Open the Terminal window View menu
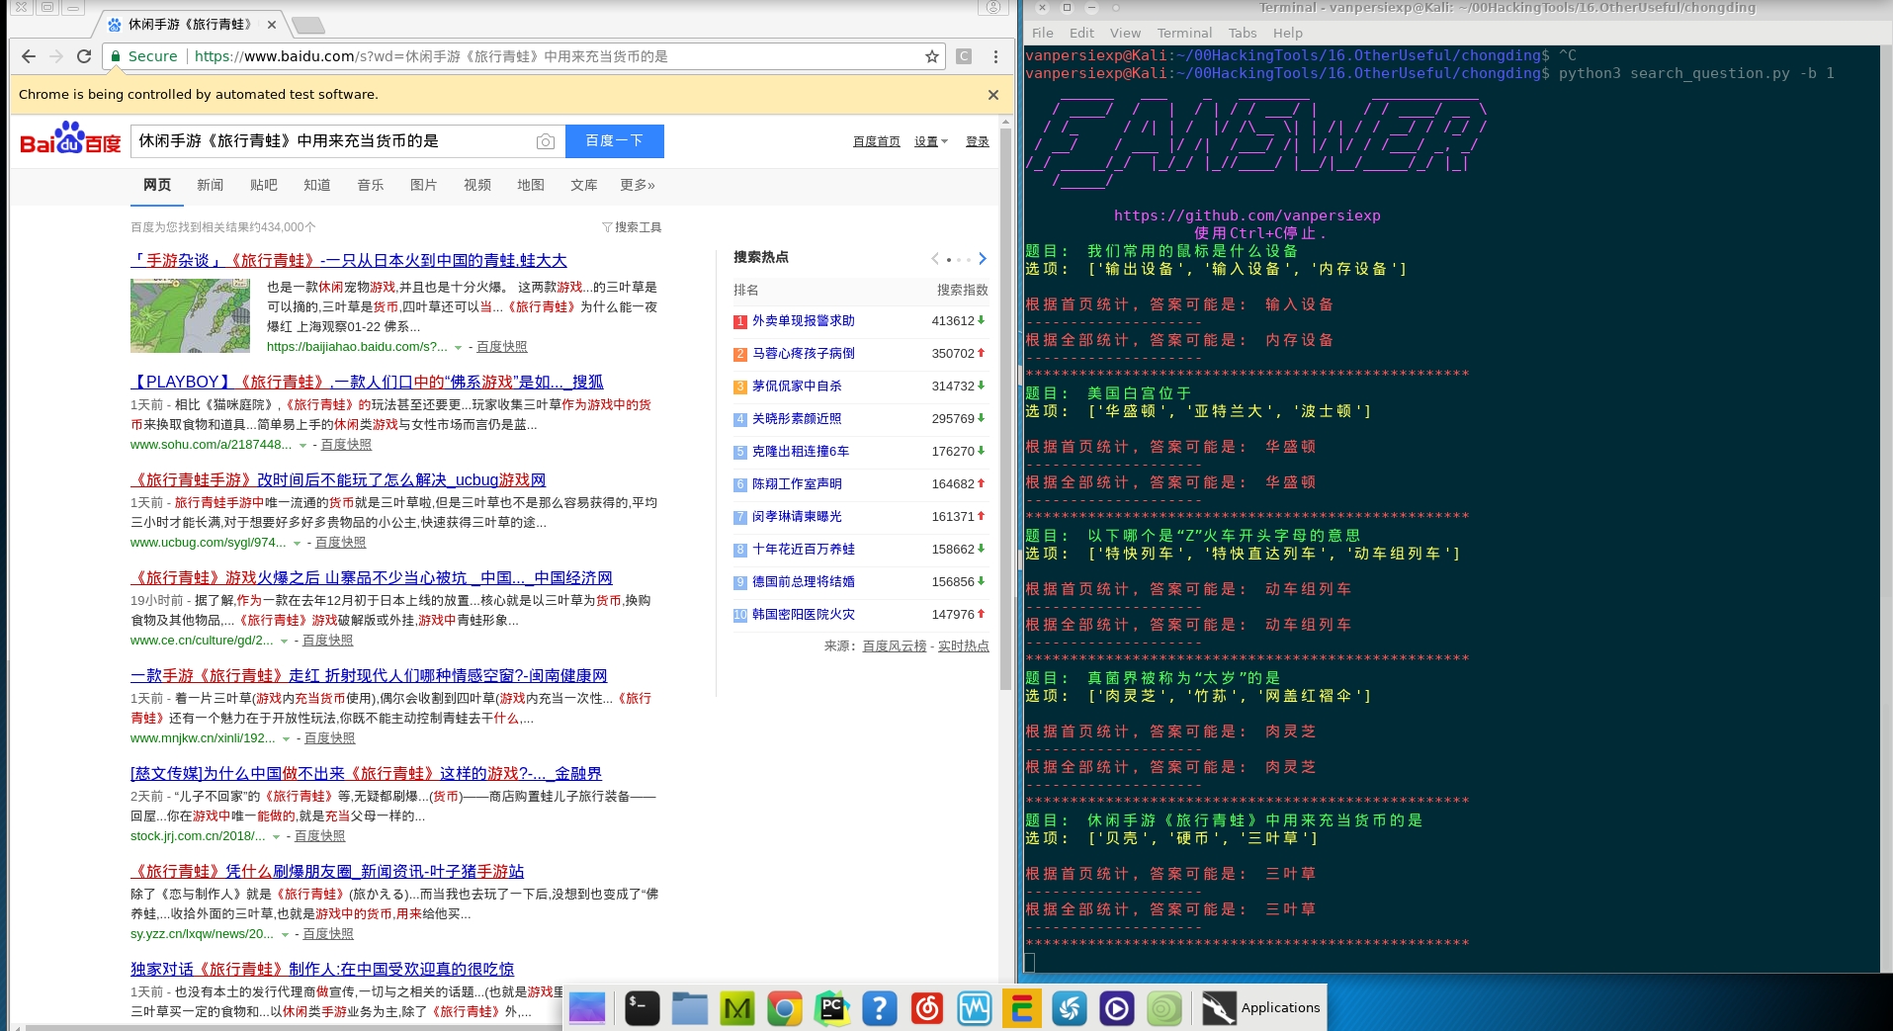The width and height of the screenshot is (1893, 1031). pos(1125,33)
